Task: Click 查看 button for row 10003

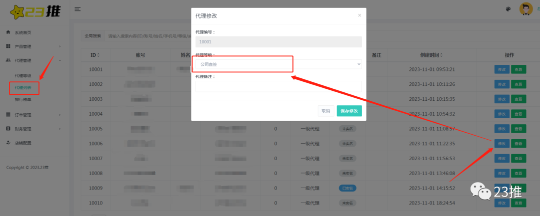Action: tap(518, 99)
